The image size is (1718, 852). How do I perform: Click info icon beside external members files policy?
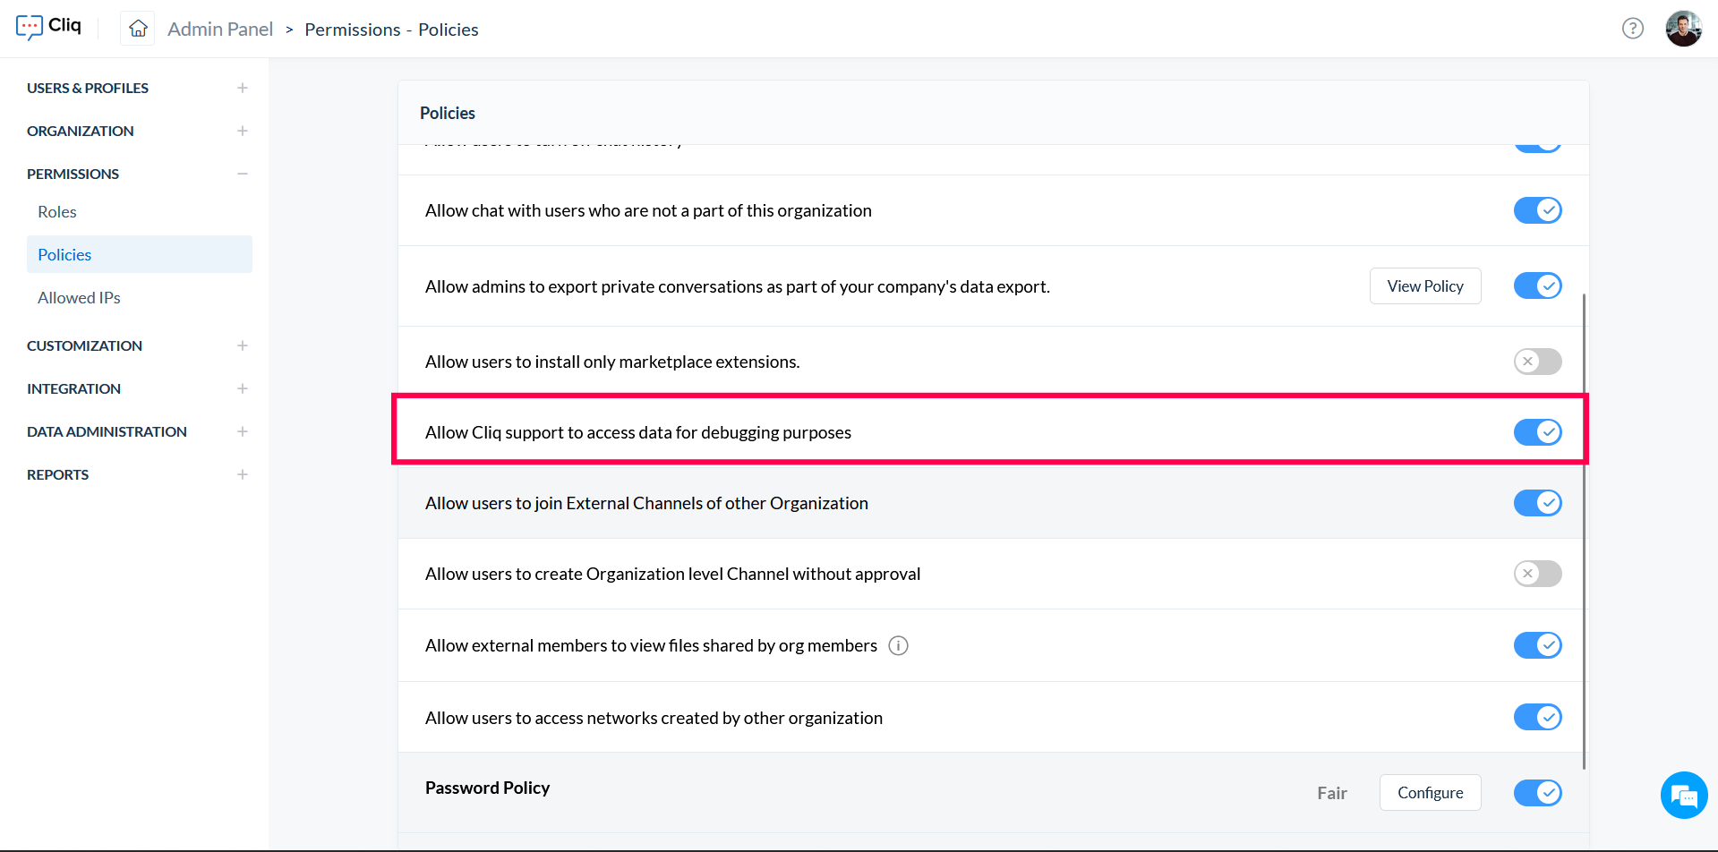[898, 645]
